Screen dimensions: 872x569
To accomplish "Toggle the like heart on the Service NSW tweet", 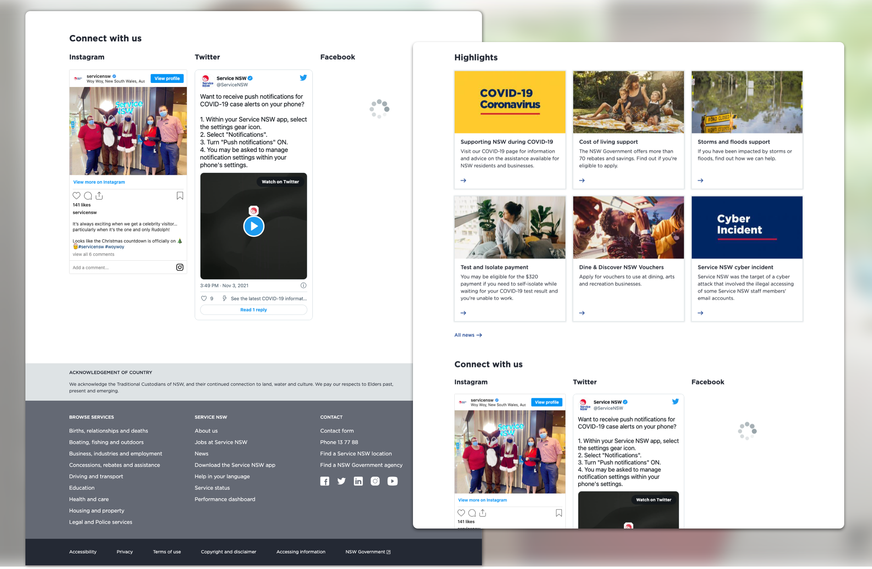I will coord(203,298).
